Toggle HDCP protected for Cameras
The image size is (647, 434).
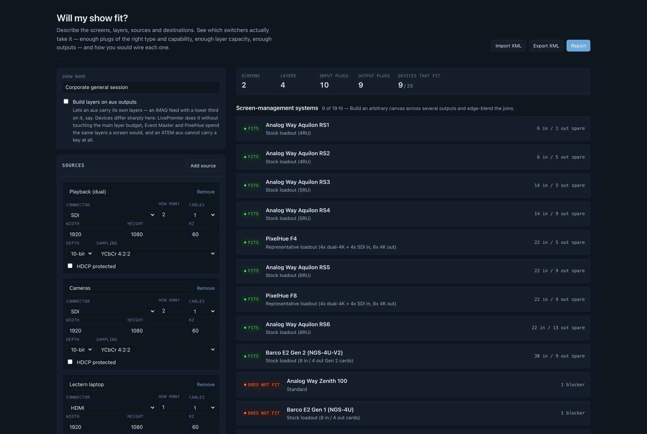coord(70,362)
